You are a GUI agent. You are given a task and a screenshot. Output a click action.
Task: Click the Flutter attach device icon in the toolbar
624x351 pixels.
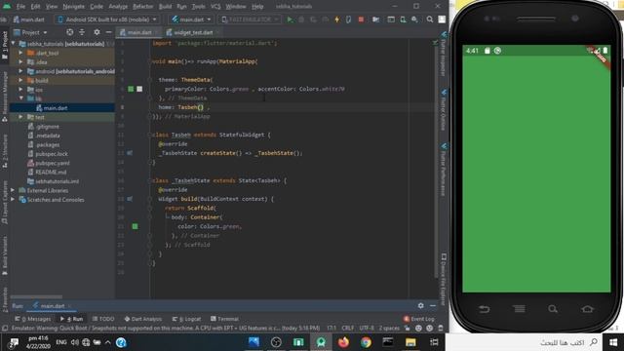click(x=349, y=19)
